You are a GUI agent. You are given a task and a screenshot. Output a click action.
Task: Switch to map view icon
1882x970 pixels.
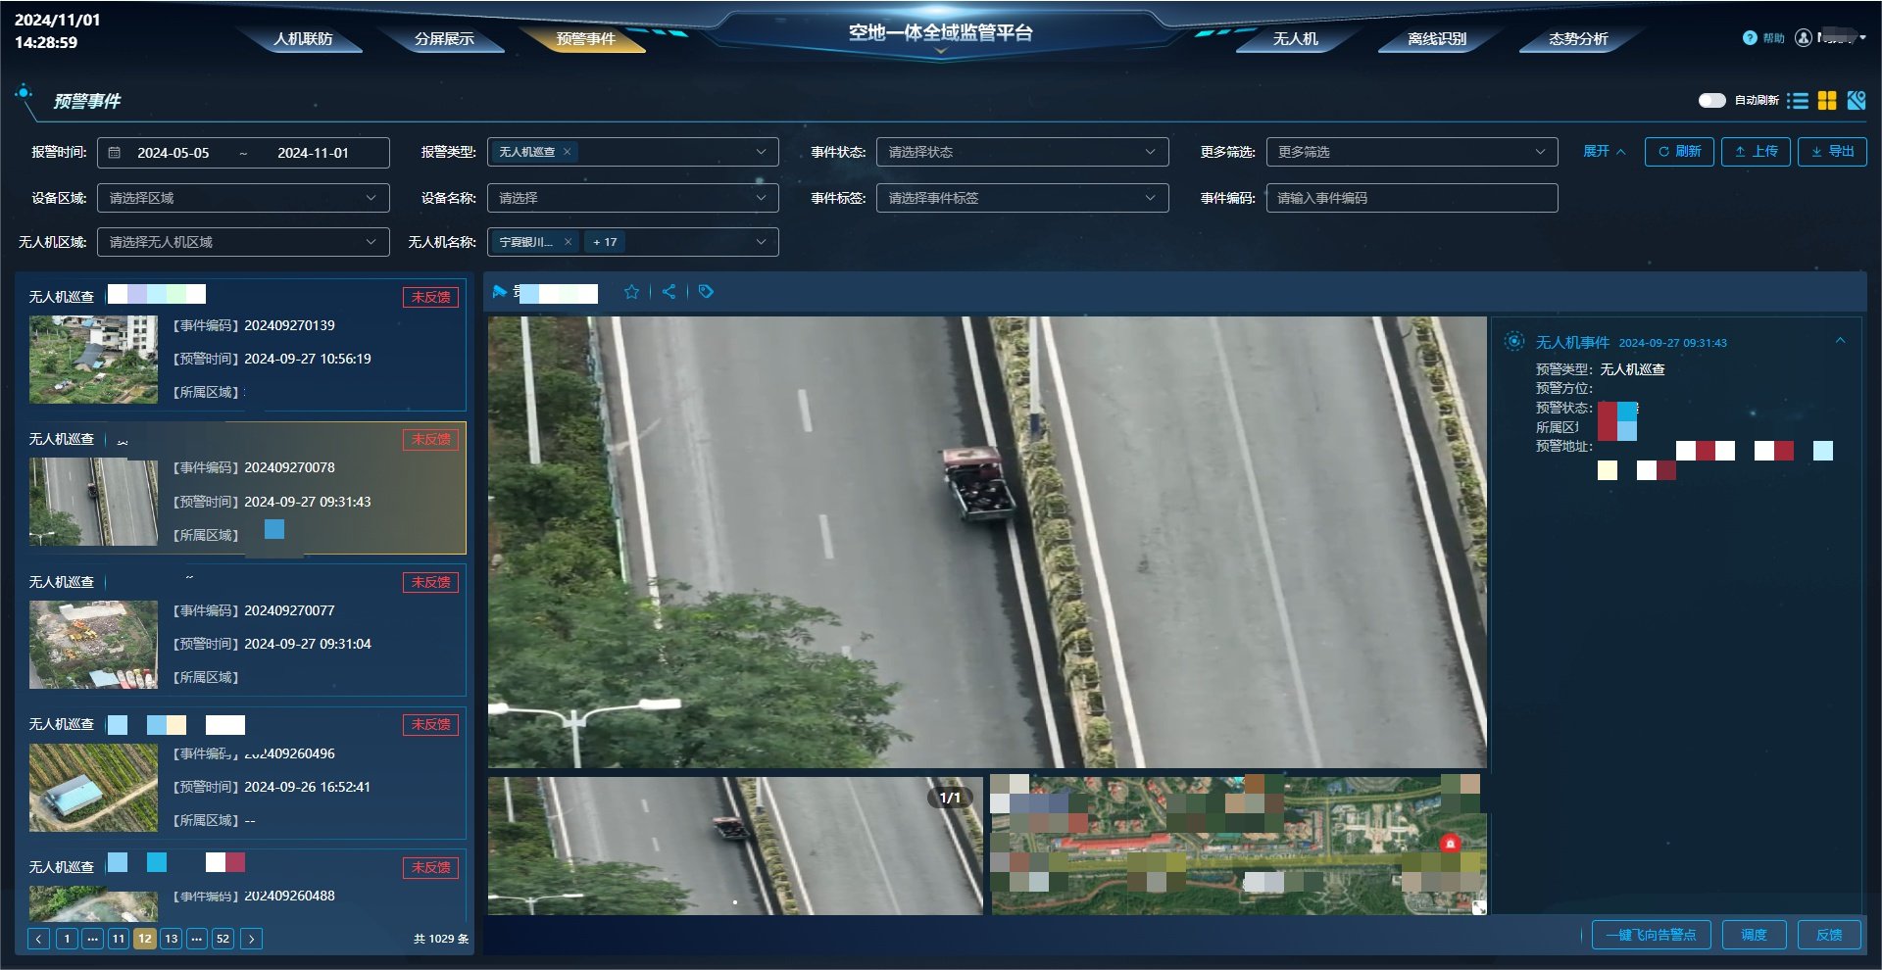click(x=1856, y=101)
